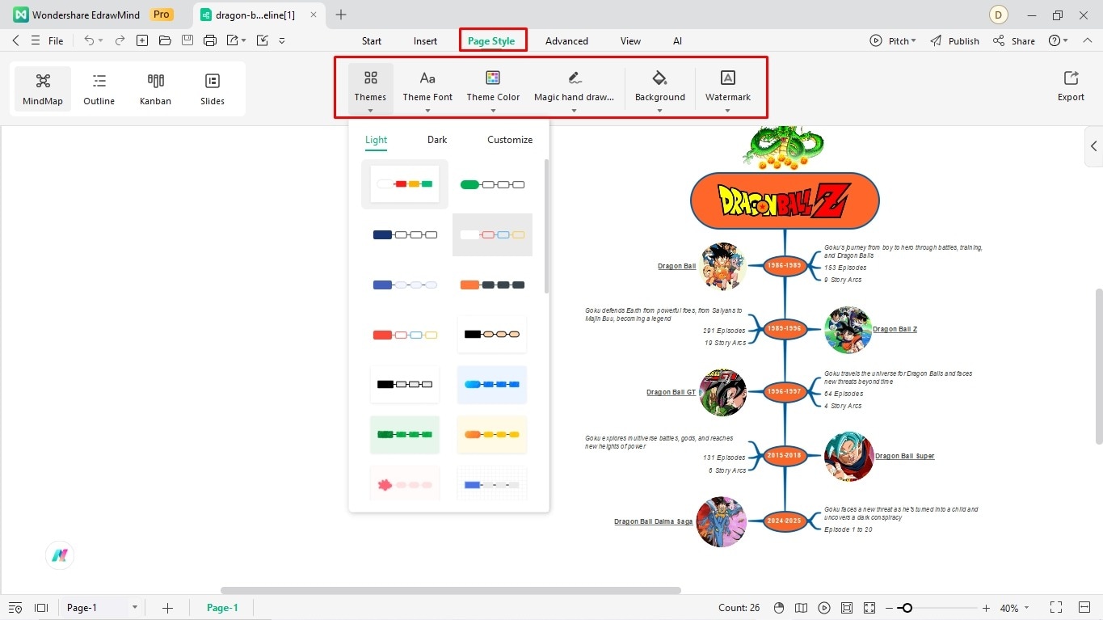Viewport: 1103px width, 620px height.
Task: Click the map-style icon in the status bar
Action: (801, 608)
